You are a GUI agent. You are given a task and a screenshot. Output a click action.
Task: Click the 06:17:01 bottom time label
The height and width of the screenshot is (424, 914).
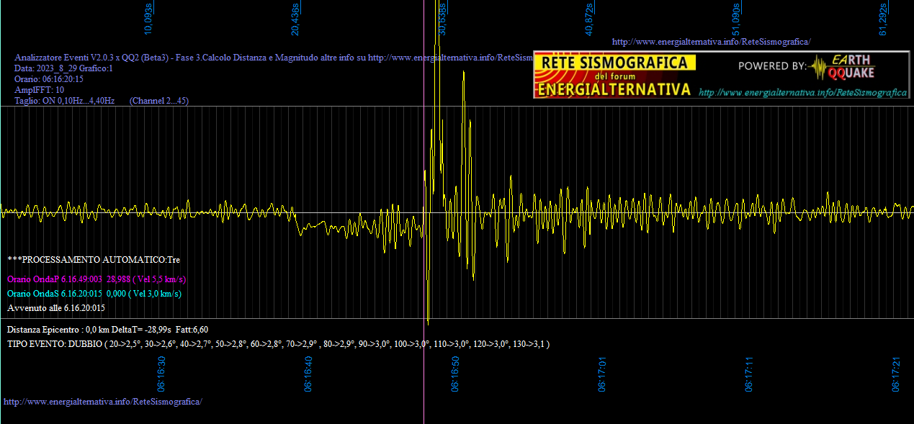[603, 374]
